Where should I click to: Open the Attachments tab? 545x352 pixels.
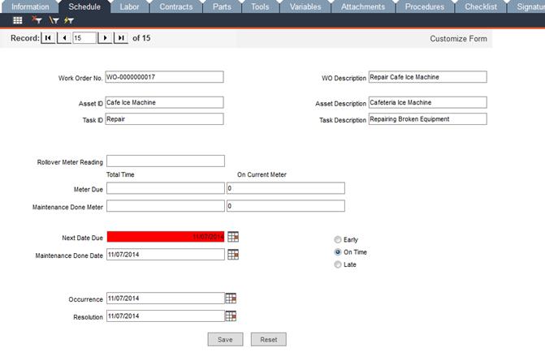click(363, 6)
